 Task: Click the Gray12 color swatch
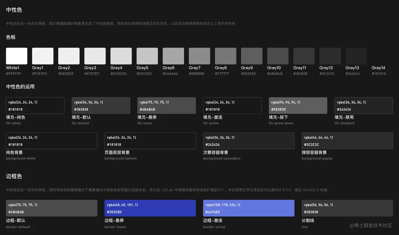[330, 56]
